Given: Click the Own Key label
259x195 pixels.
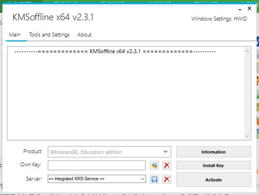Looking at the screenshot, I should tap(31, 165).
